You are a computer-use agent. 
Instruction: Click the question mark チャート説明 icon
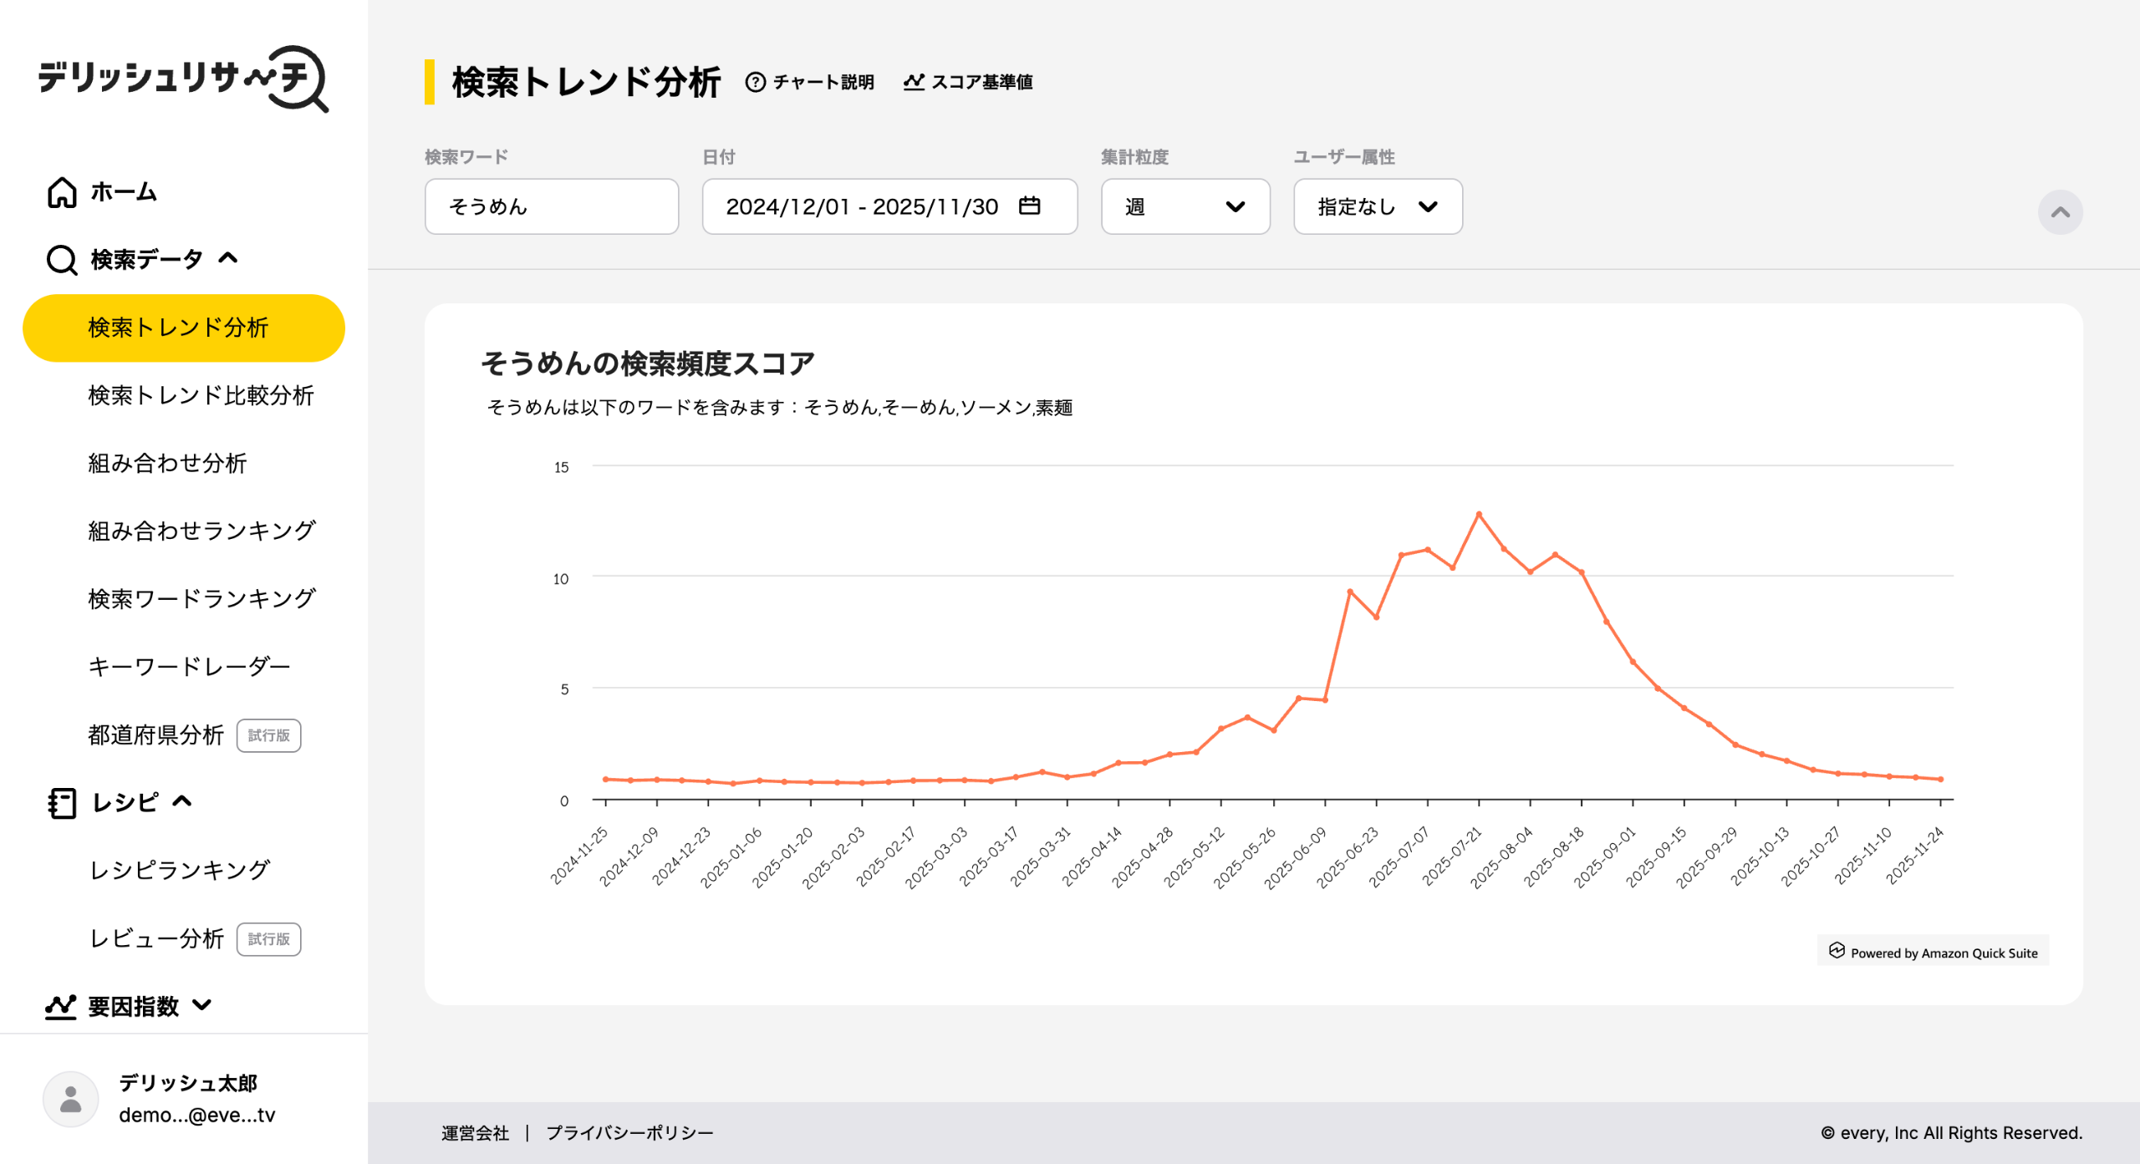click(755, 82)
